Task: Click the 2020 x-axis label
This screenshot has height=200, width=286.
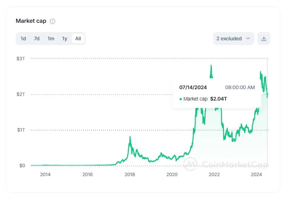Action: click(172, 174)
